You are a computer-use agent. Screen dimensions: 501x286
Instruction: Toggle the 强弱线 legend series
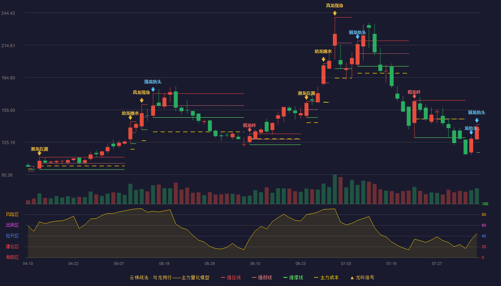click(x=262, y=277)
